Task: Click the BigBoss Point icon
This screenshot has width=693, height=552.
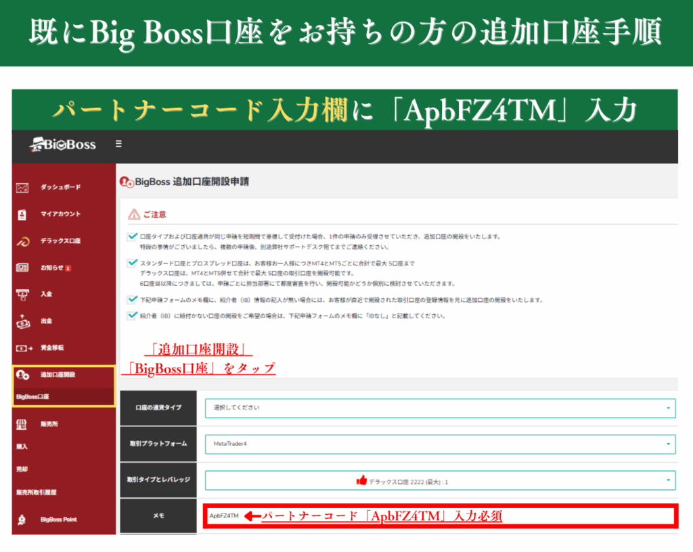Action: (22, 520)
